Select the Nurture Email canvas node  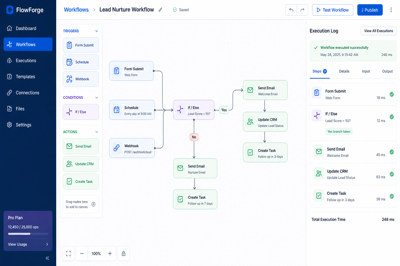click(x=195, y=168)
